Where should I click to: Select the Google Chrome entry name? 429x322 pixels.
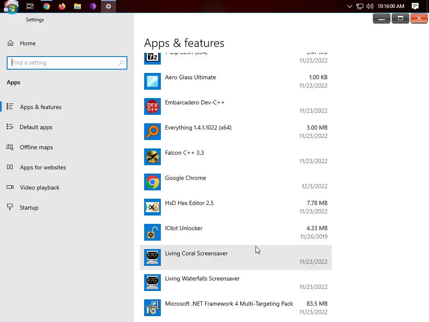pos(186,178)
